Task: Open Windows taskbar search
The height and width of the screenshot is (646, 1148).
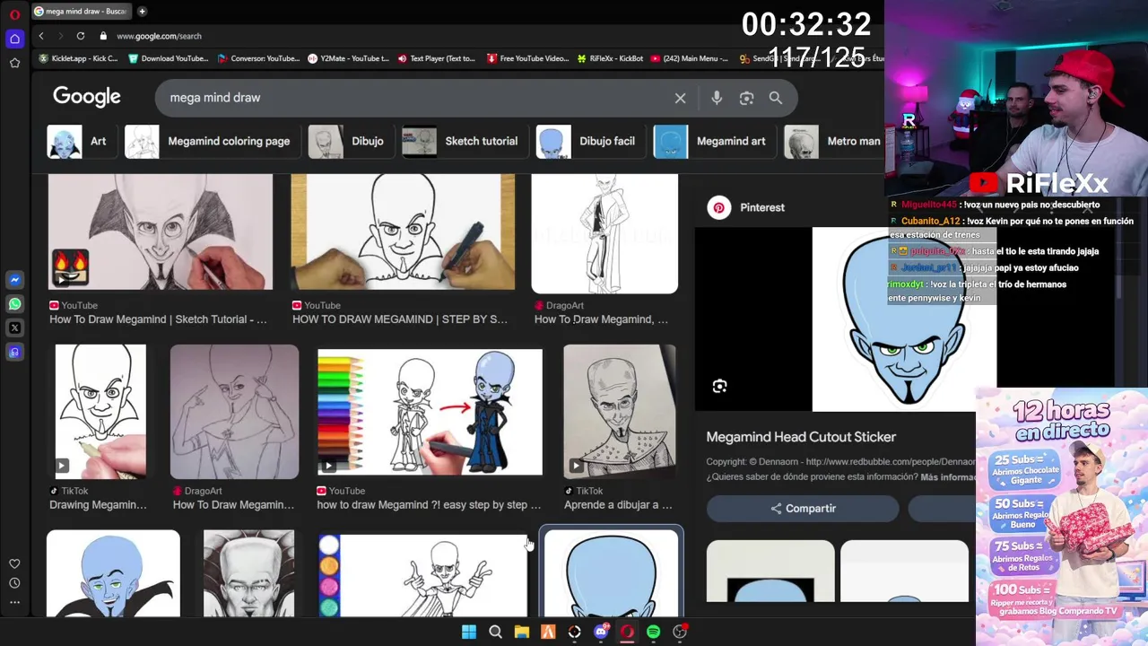Action: (x=495, y=633)
